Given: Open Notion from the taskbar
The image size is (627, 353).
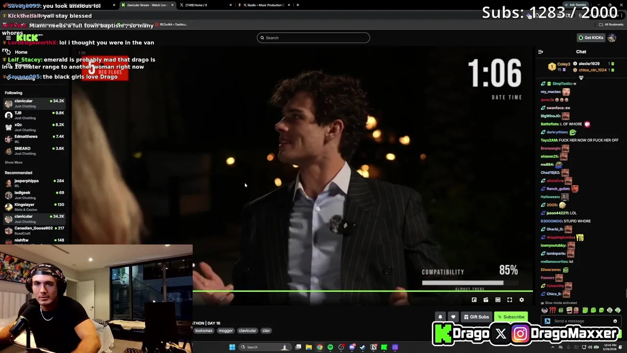Looking at the screenshot, I should 373,347.
